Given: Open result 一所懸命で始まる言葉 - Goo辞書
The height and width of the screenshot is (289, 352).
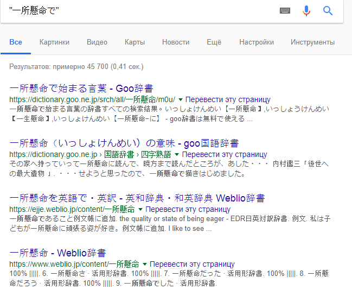Looking at the screenshot, I should (x=81, y=89).
